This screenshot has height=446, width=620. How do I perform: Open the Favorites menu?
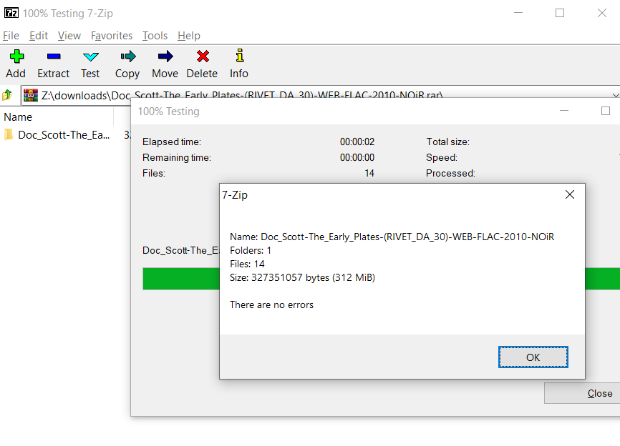click(112, 36)
